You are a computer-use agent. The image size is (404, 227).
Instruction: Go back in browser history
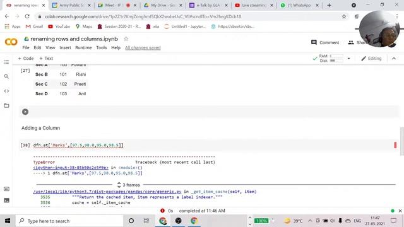tap(7, 16)
